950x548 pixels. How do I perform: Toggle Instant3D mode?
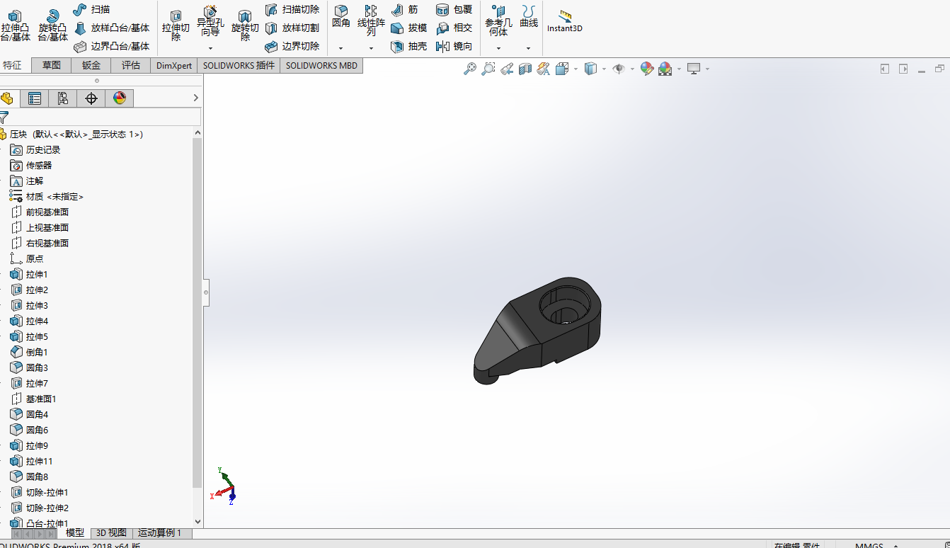click(x=564, y=21)
